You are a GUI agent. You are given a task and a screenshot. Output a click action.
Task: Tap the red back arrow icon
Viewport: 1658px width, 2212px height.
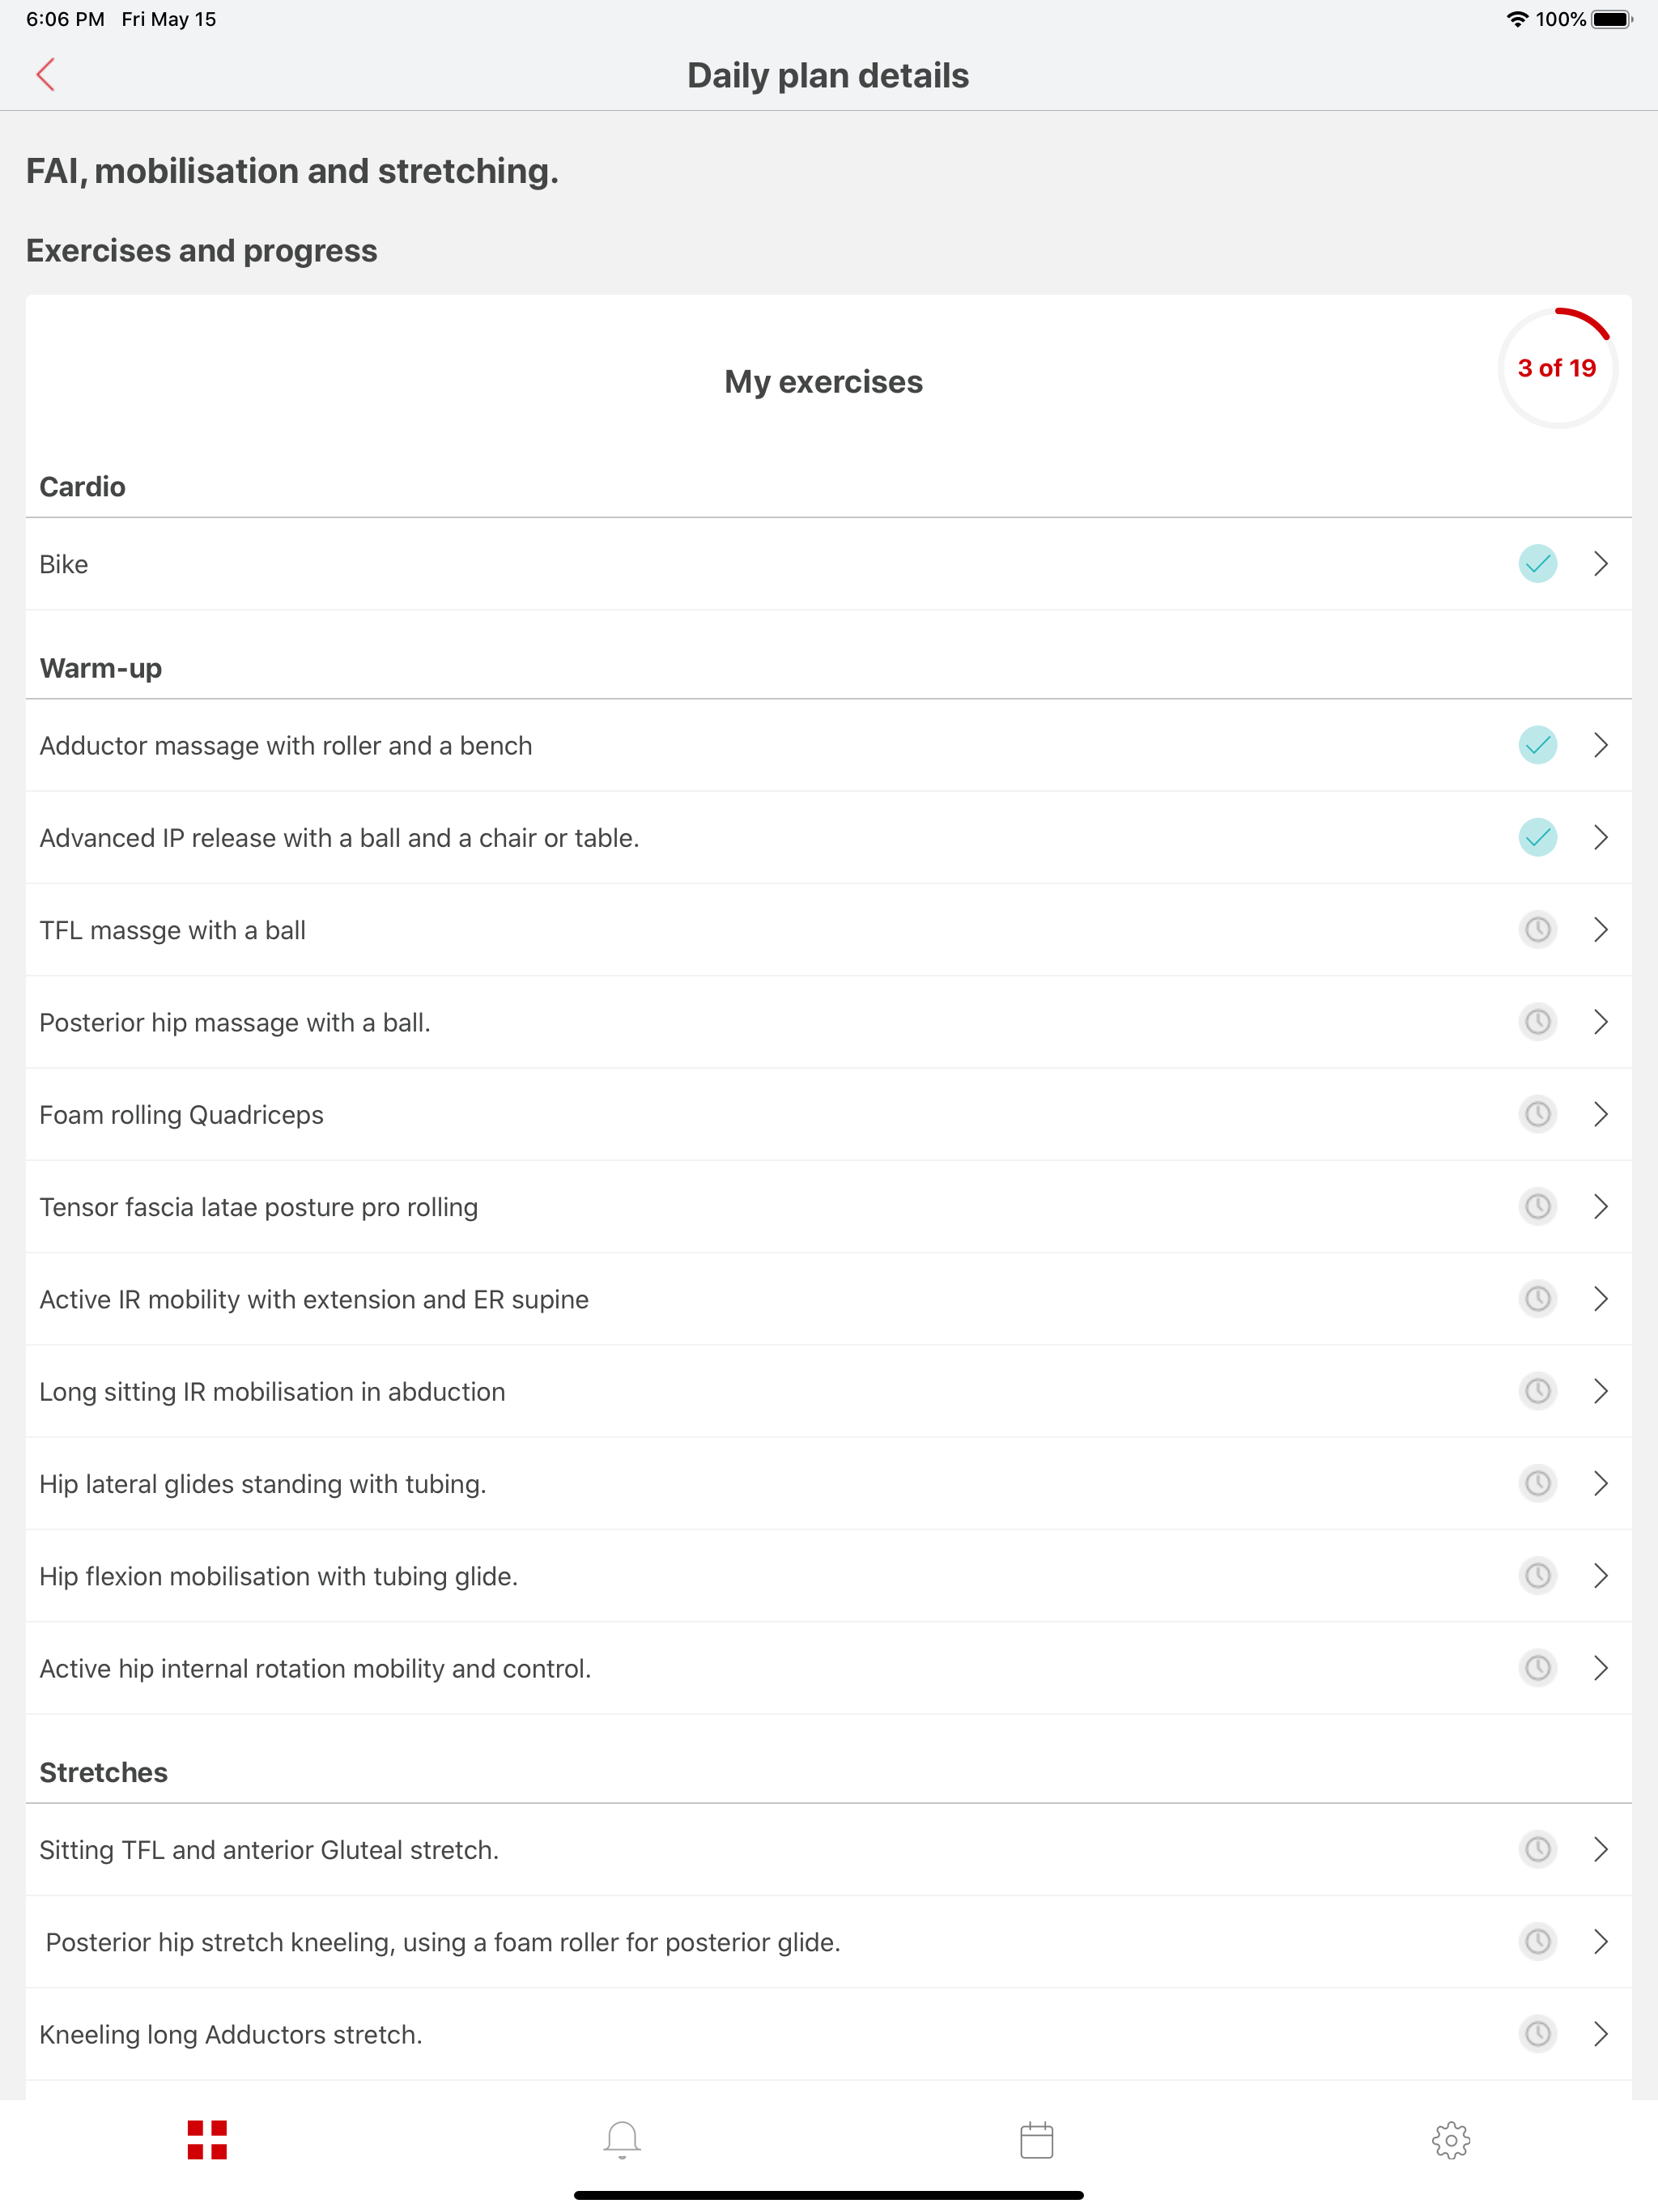45,75
